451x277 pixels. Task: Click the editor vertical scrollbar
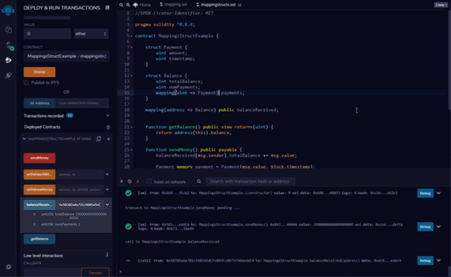[449, 60]
